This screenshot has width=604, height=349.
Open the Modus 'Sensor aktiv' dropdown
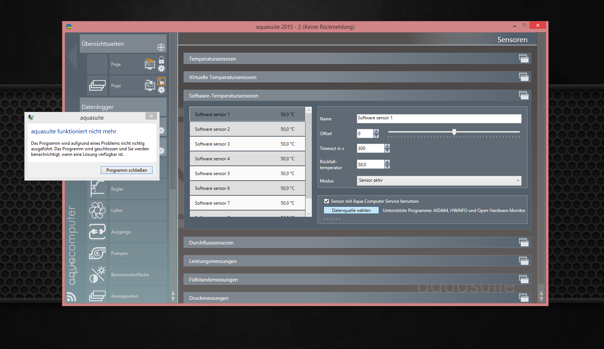click(439, 181)
